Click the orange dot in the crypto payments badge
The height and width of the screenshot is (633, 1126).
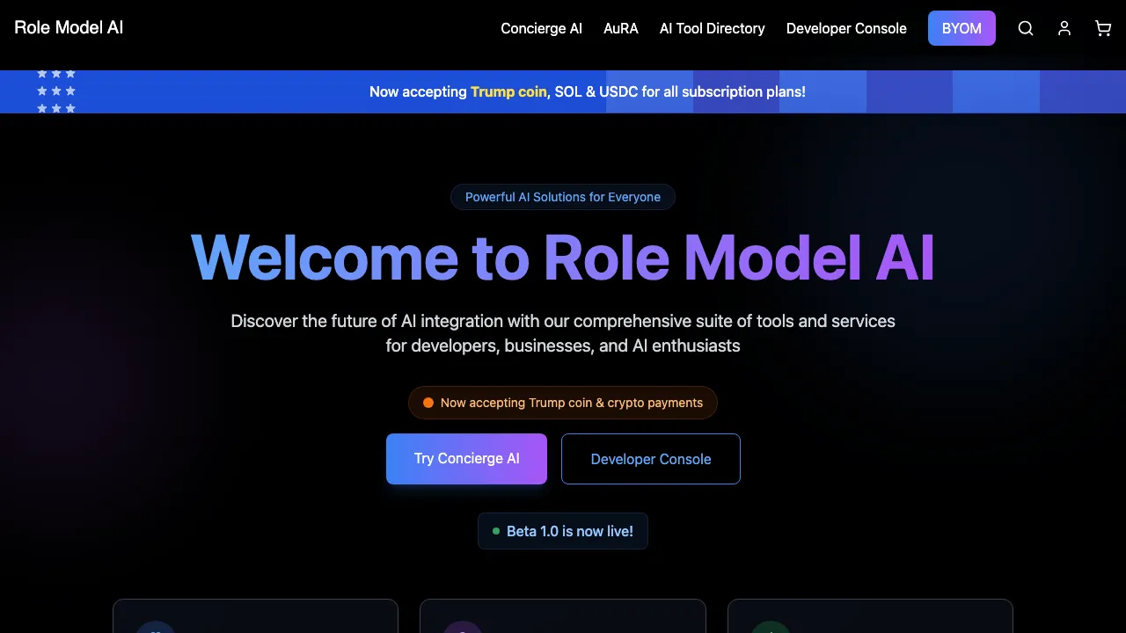click(428, 403)
